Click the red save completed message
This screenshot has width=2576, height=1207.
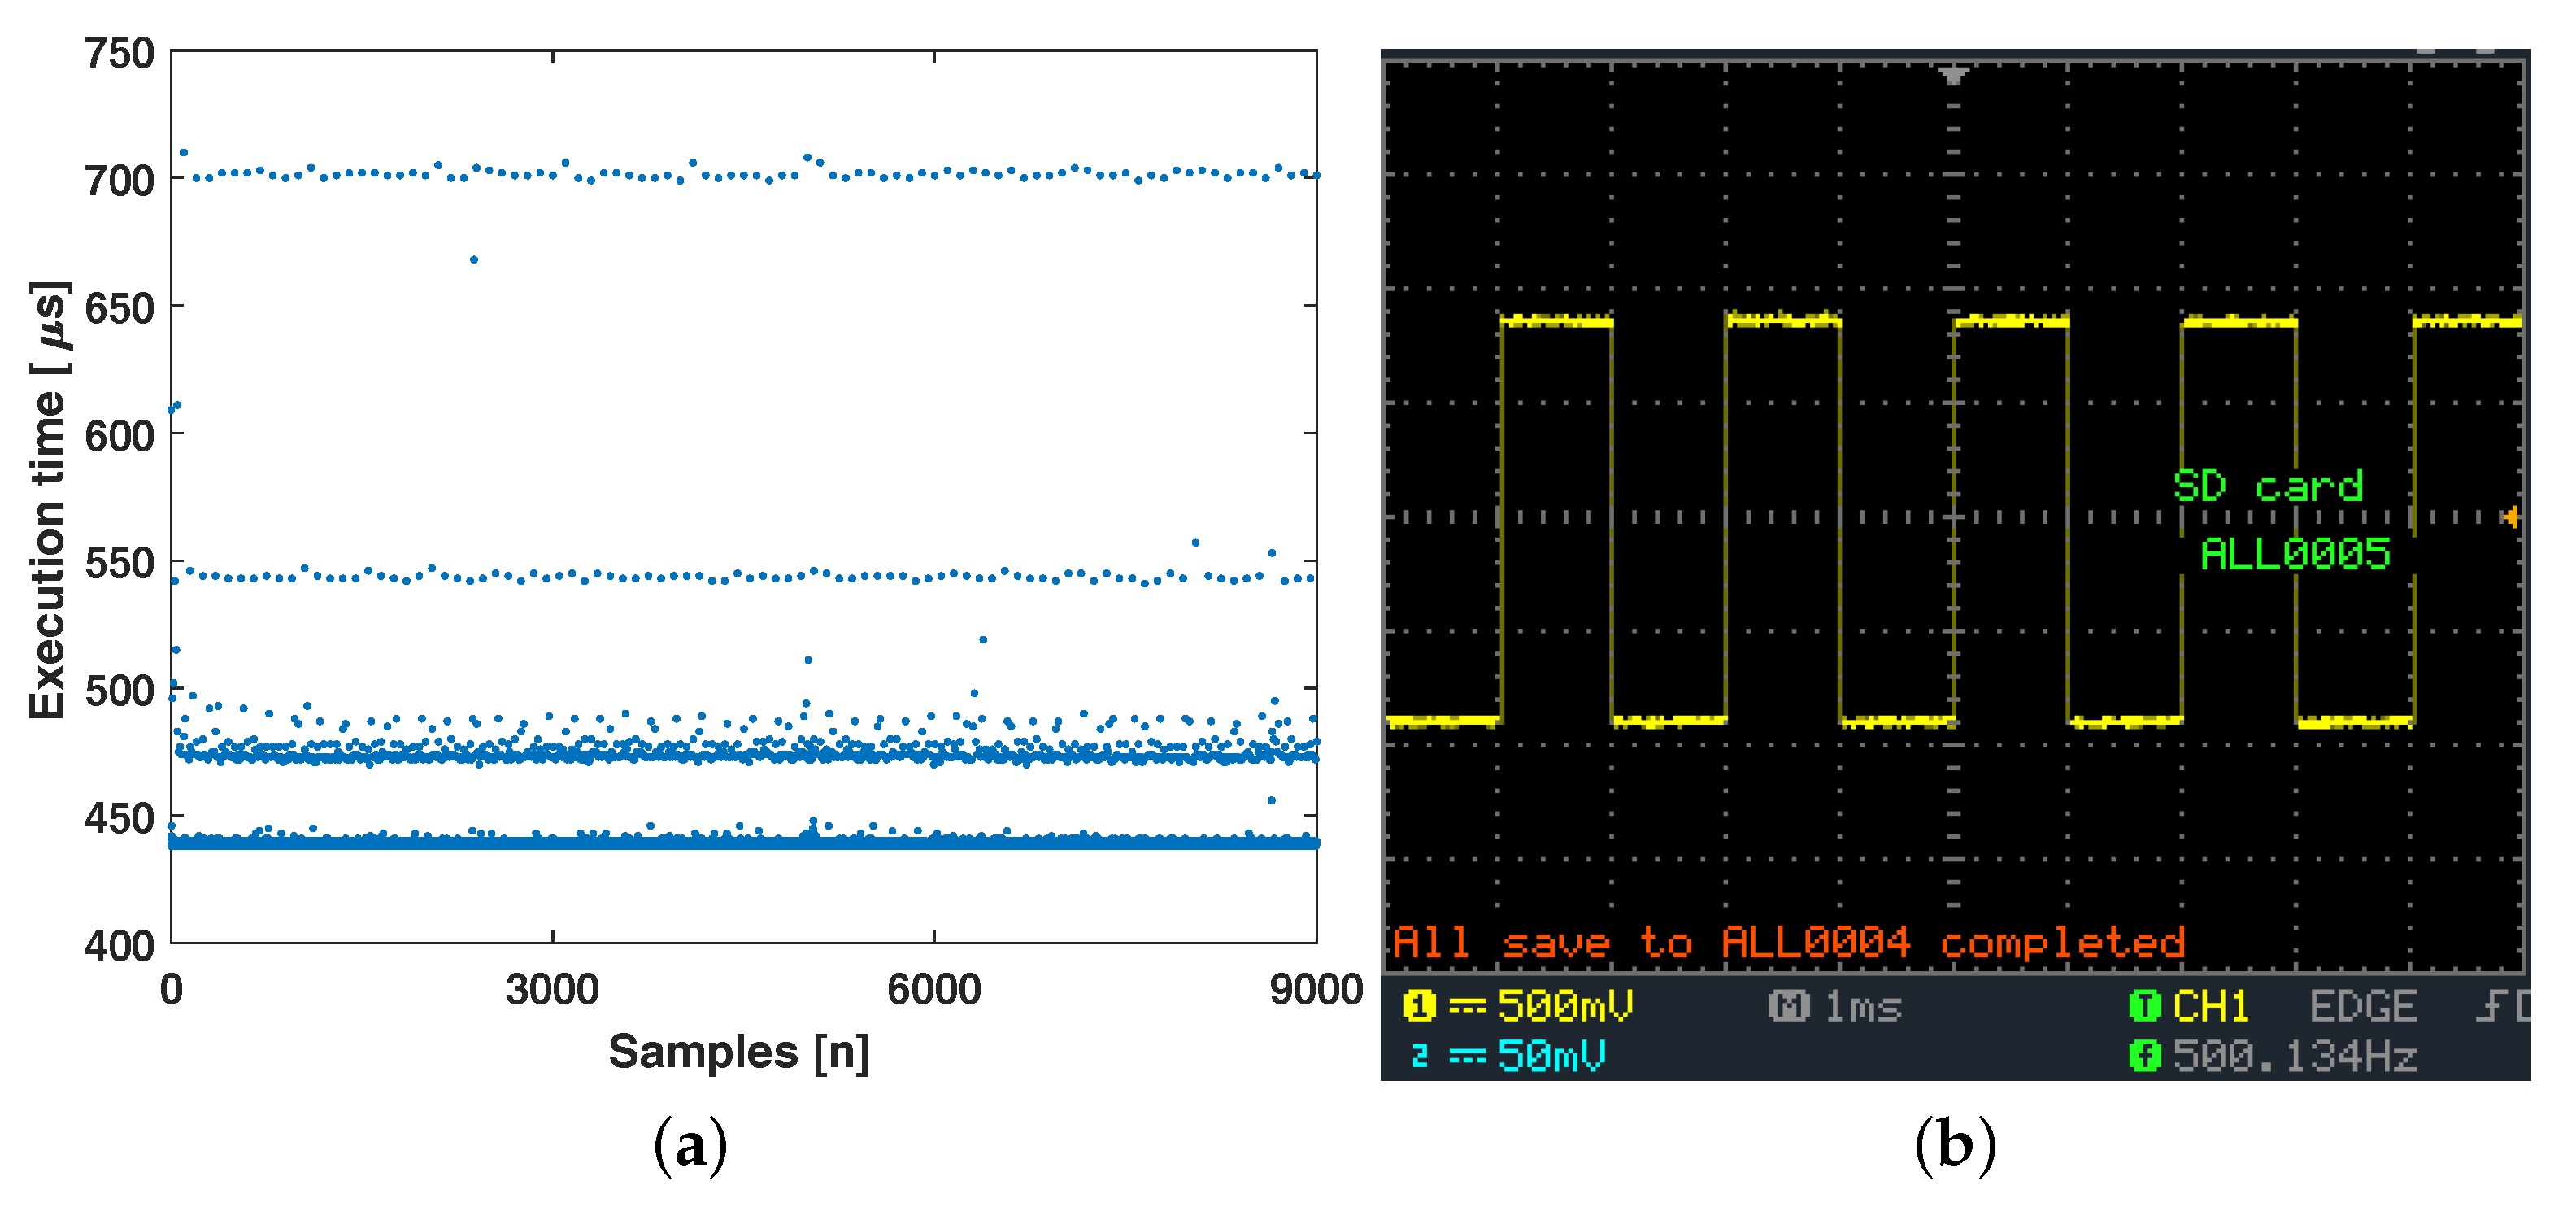[x=1788, y=942]
